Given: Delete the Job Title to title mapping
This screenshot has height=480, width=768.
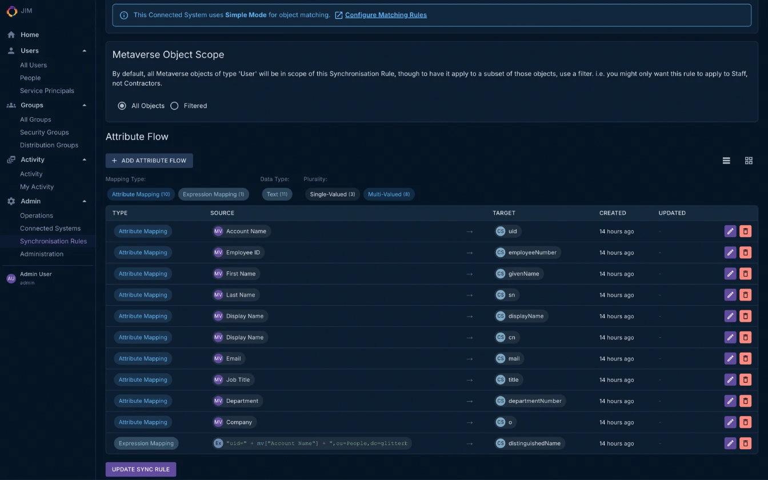Looking at the screenshot, I should point(745,380).
